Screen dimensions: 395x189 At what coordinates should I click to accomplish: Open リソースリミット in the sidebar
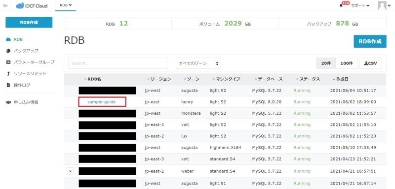click(30, 73)
